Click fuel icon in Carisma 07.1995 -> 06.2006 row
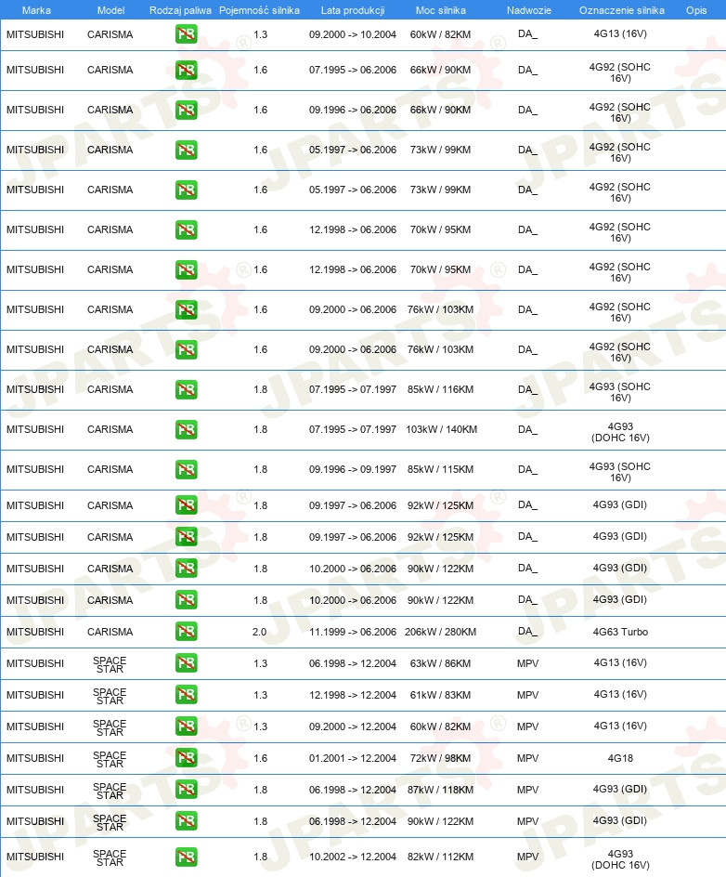This screenshot has height=877, width=726. [186, 70]
